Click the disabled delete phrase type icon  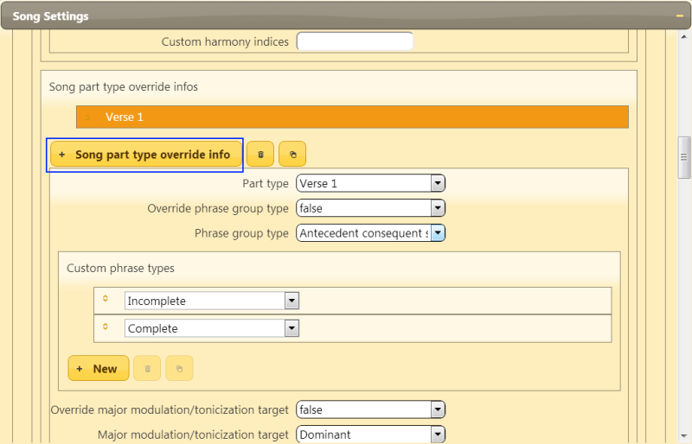147,368
